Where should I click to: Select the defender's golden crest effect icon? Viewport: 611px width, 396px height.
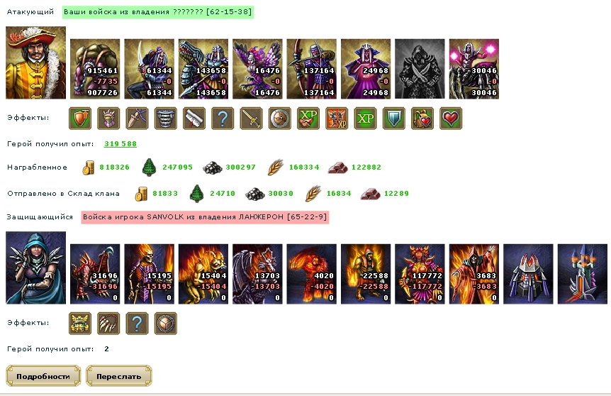tap(80, 324)
